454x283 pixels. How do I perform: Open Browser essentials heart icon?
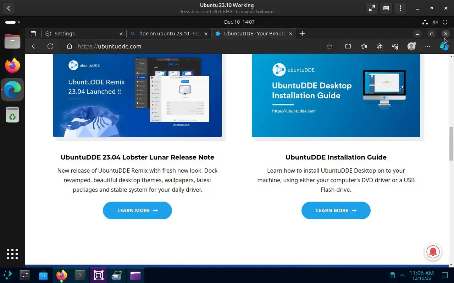[x=395, y=46]
